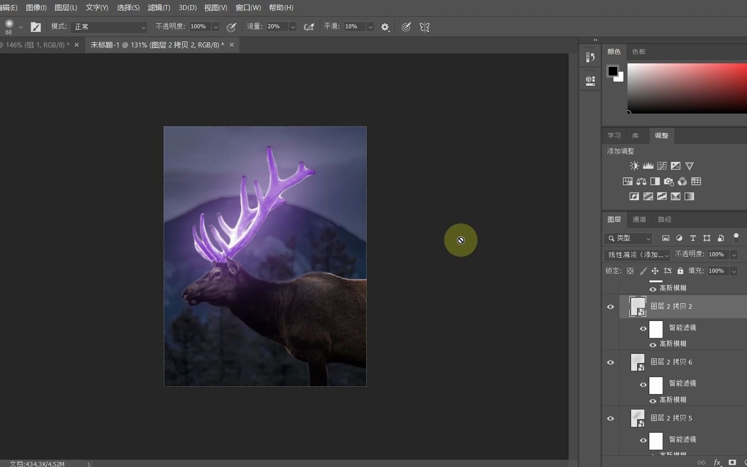Enable airbrush build-up effect icon
The height and width of the screenshot is (467, 747).
pos(309,27)
